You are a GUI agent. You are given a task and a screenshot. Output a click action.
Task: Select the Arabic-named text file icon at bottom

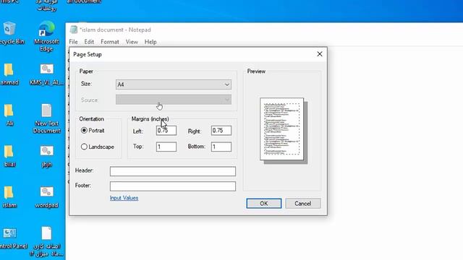point(46,242)
